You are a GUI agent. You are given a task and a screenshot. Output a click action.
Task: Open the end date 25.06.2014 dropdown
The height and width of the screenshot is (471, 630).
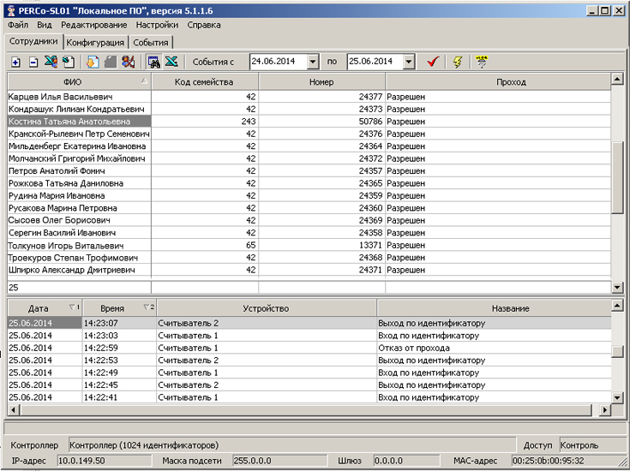409,62
